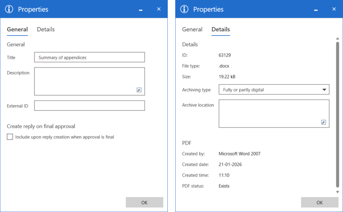Viewport: 343px width, 212px height.
Task: Switch to General tab in right window
Action: (192, 29)
